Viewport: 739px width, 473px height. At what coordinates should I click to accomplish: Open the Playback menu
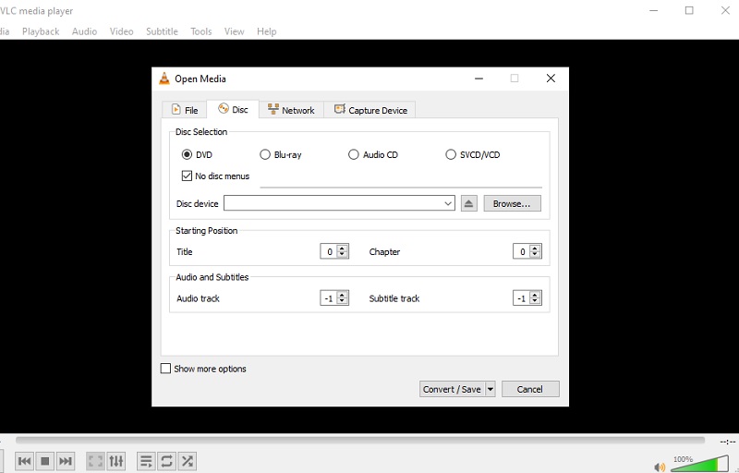click(x=41, y=31)
